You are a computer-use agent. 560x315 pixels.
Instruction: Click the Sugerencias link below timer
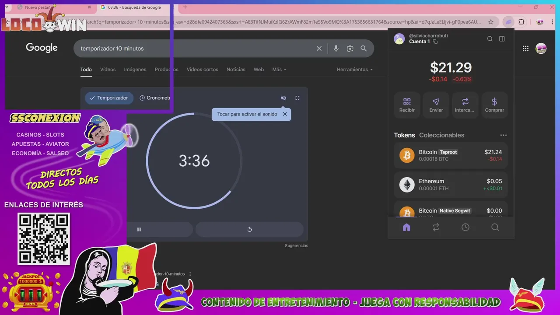click(296, 246)
